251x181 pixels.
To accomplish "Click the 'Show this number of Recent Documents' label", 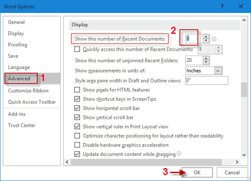I will pos(120,39).
